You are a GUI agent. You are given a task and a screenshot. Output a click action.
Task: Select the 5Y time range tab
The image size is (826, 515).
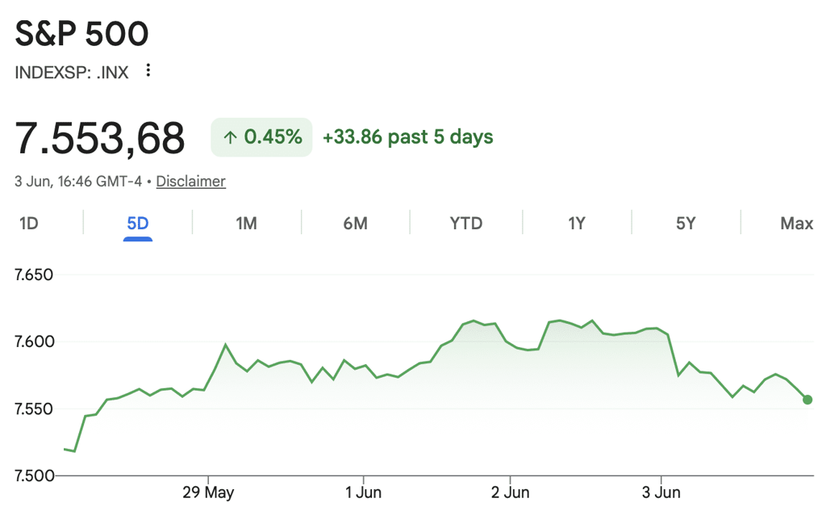point(686,224)
